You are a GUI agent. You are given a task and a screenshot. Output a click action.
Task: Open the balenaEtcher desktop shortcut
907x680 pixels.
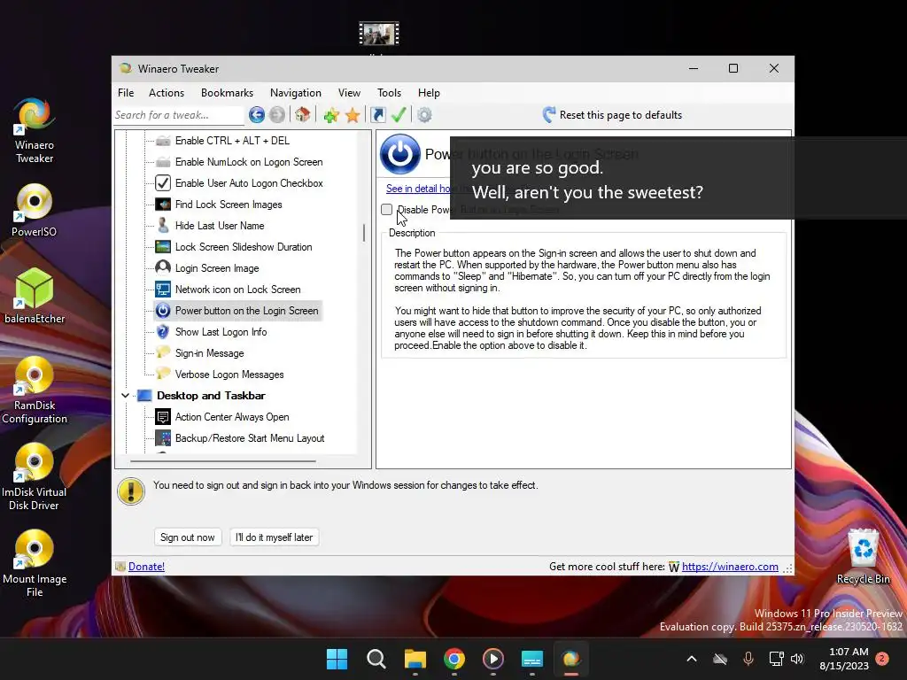coord(35,296)
